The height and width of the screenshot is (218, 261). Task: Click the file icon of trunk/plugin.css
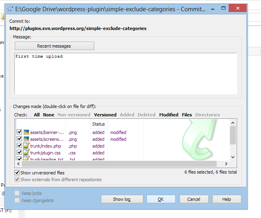26,153
